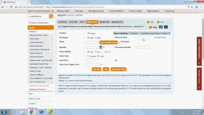204x115 pixels.
Task: Open Chrome menu three dots
Action: (202, 7)
